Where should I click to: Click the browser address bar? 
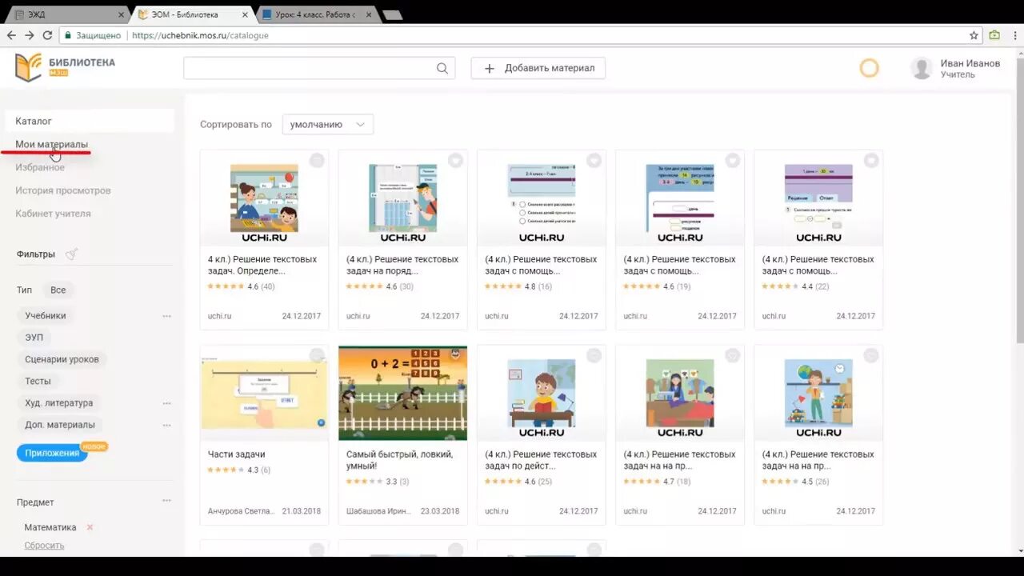point(512,35)
